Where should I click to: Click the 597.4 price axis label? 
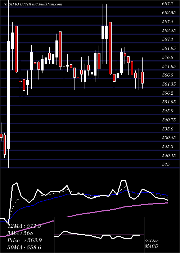(168, 22)
